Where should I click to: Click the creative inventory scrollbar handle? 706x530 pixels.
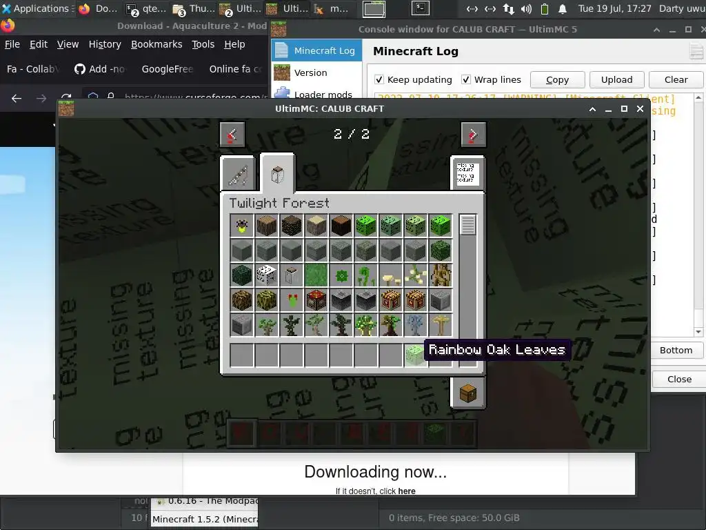(468, 225)
